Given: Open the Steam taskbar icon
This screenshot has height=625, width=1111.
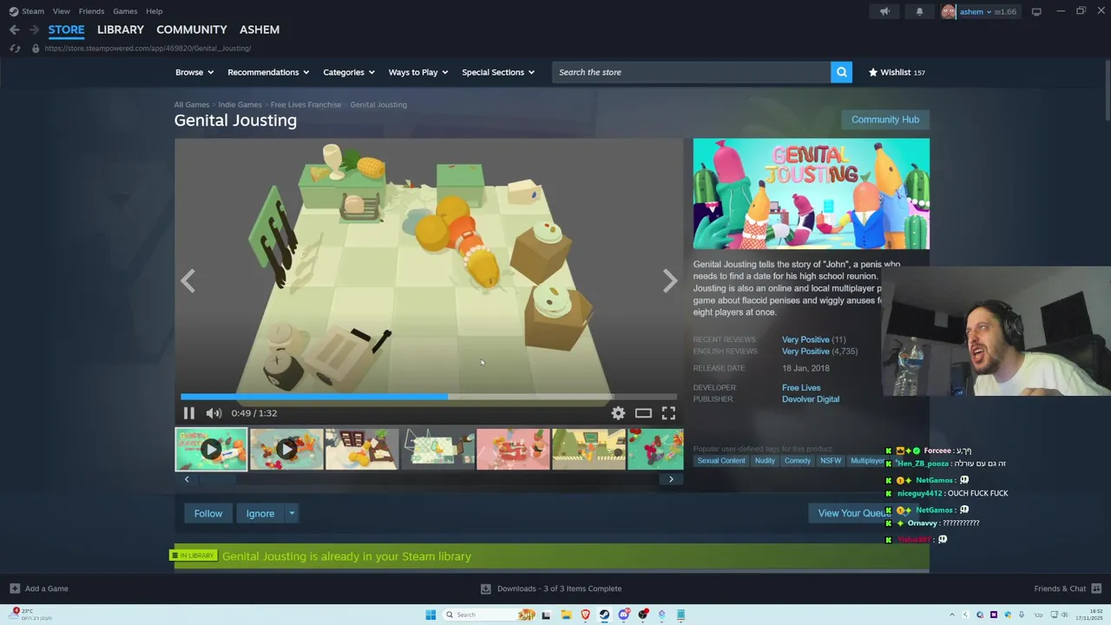Looking at the screenshot, I should coord(604,615).
